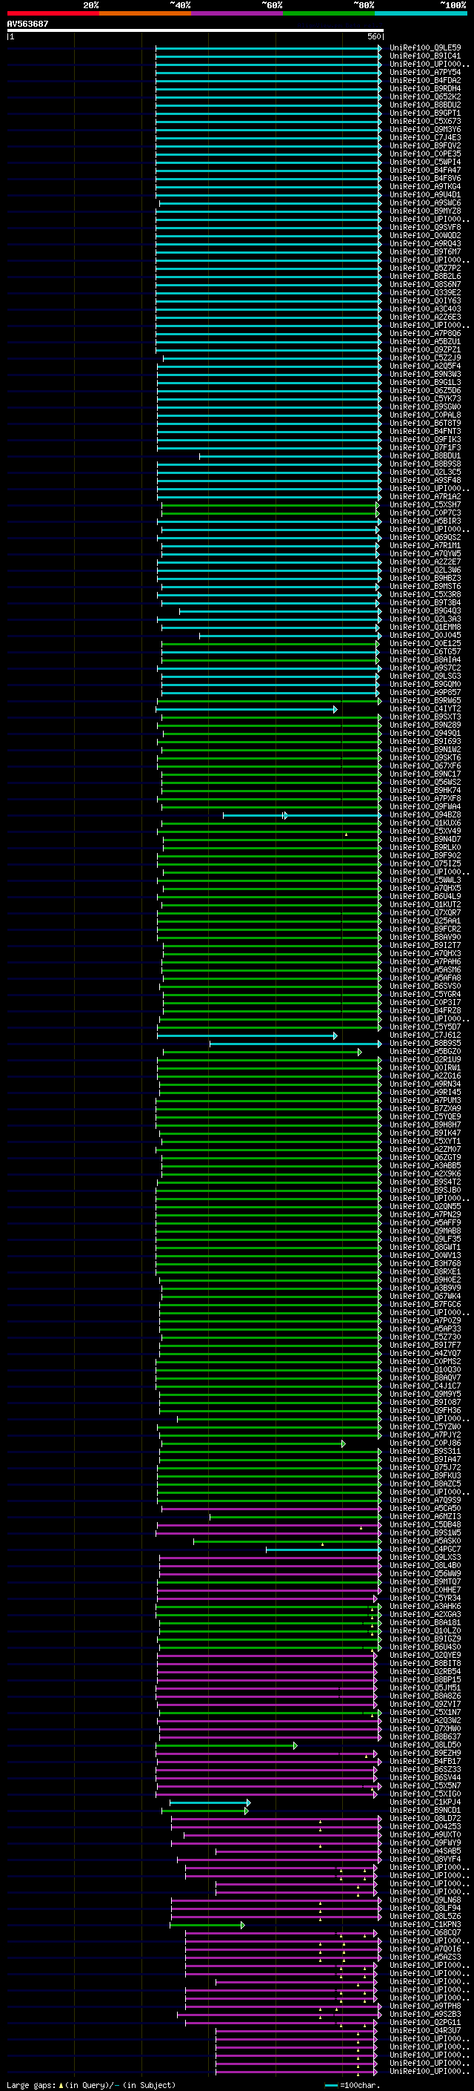Select the cyan ~100% identity legend segment
474x2091 pixels.
[x=421, y=13]
